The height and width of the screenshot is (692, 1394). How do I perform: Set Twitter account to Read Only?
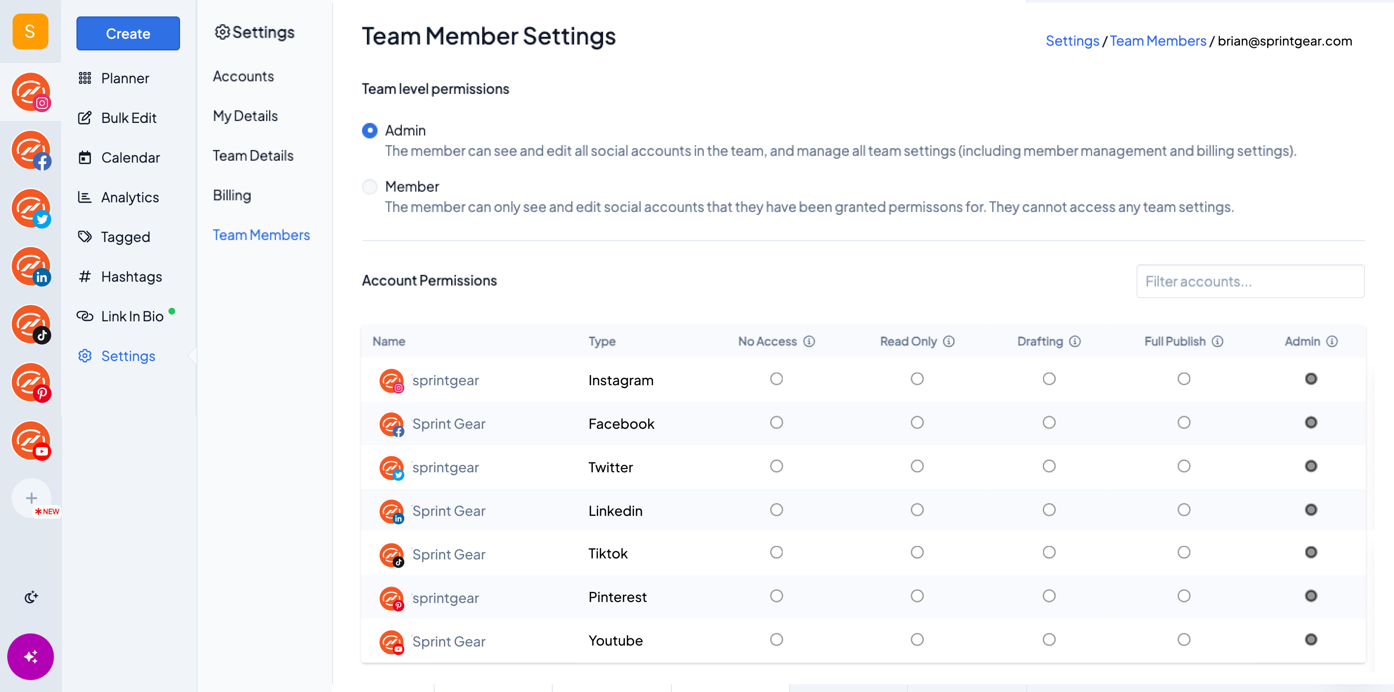tap(917, 466)
